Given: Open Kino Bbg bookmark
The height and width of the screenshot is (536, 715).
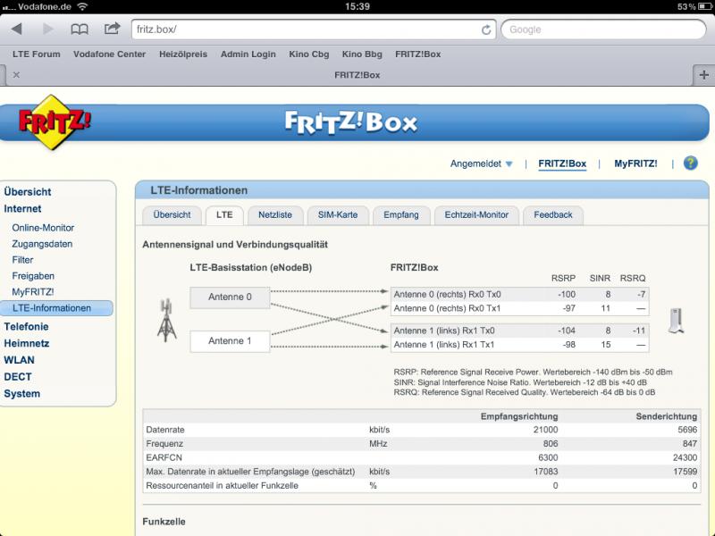Looking at the screenshot, I should [x=362, y=54].
